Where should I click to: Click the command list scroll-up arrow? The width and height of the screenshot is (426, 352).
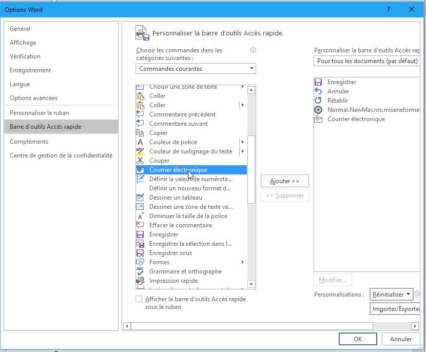tap(251, 90)
